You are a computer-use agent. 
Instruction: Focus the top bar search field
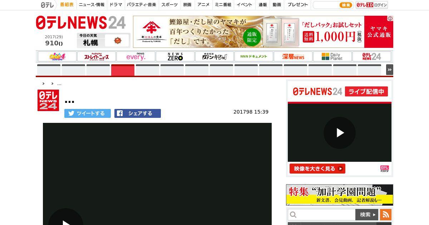(326, 5)
